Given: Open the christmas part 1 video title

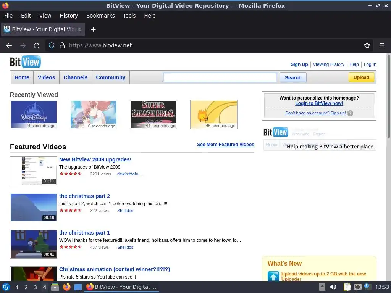Looking at the screenshot, I should [84, 233].
